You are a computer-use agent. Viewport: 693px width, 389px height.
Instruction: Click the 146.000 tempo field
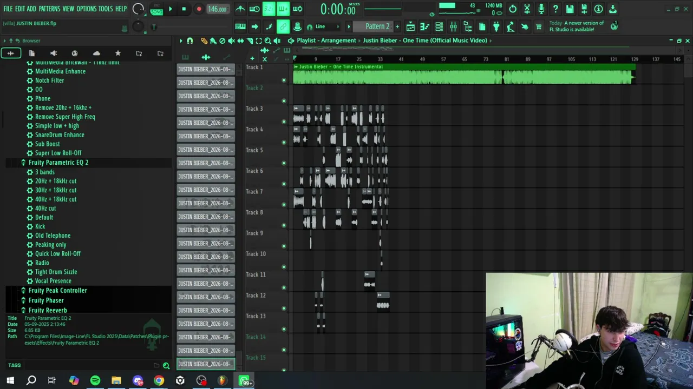pos(217,9)
